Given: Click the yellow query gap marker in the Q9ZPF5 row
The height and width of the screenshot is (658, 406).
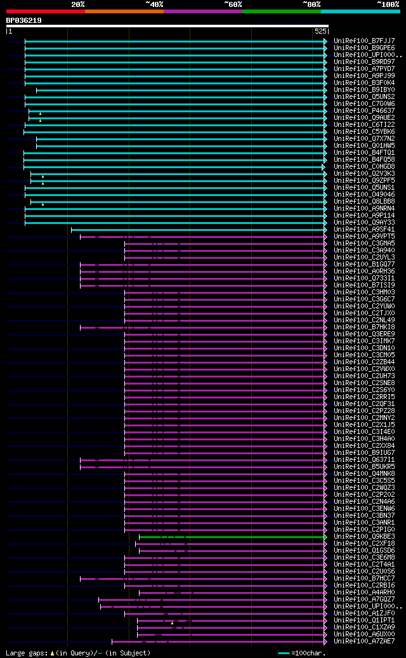Looking at the screenshot, I should point(43,183).
